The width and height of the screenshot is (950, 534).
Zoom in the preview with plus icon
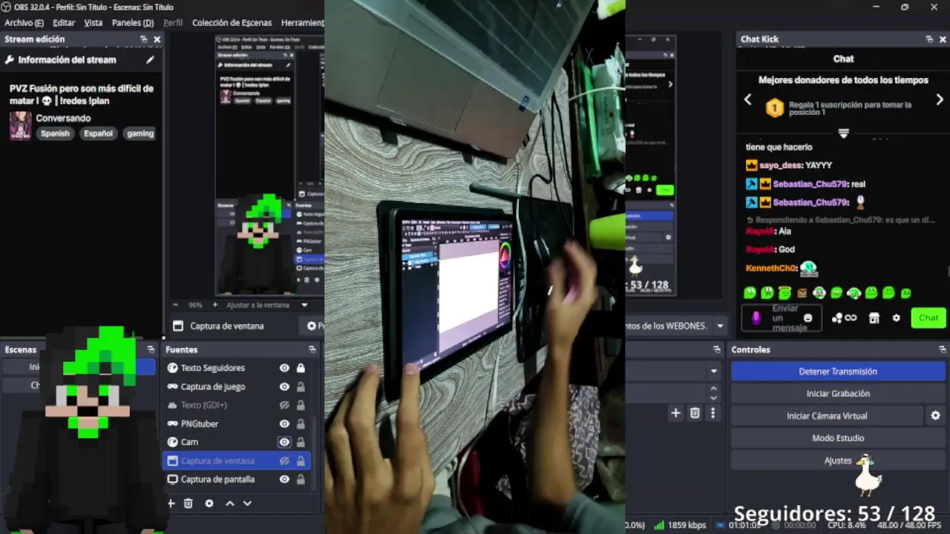tap(215, 305)
